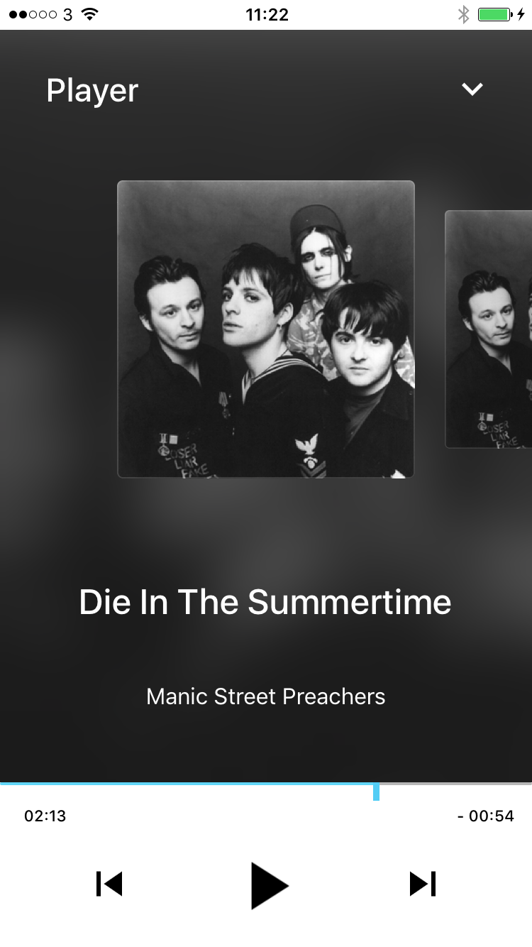Screen dimensions: 532x947
Task: Open artist Manic Street Preachers
Action: (266, 696)
